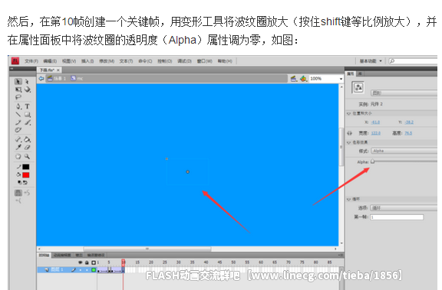This screenshot has height=290, width=442.
Task: Click the fill color red swatch
Action: tap(25, 175)
